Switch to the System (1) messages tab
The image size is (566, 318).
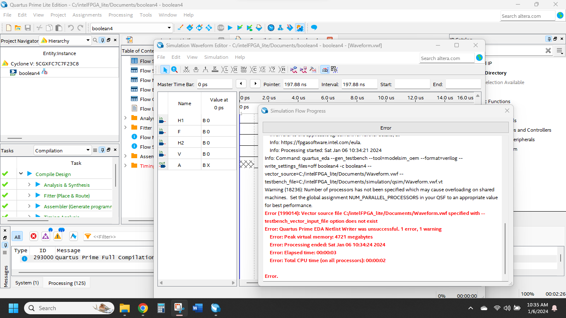(27, 283)
